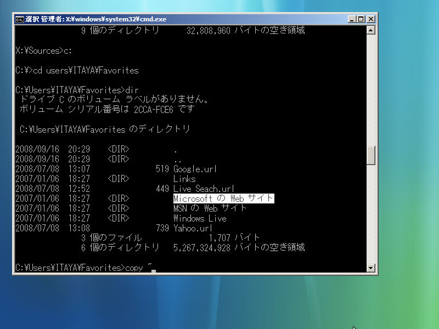The height and width of the screenshot is (329, 439).
Task: Click the file size '519' value
Action: point(162,169)
